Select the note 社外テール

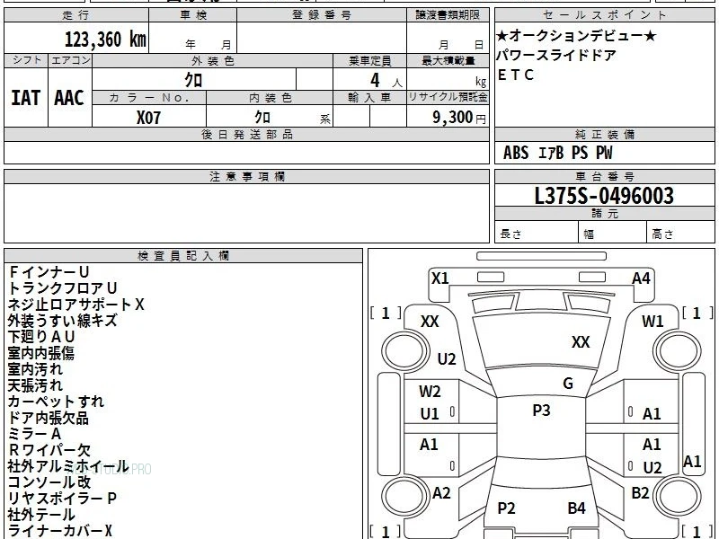tap(41, 515)
